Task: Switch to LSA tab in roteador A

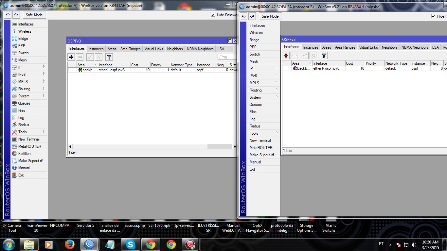Action: point(221,49)
